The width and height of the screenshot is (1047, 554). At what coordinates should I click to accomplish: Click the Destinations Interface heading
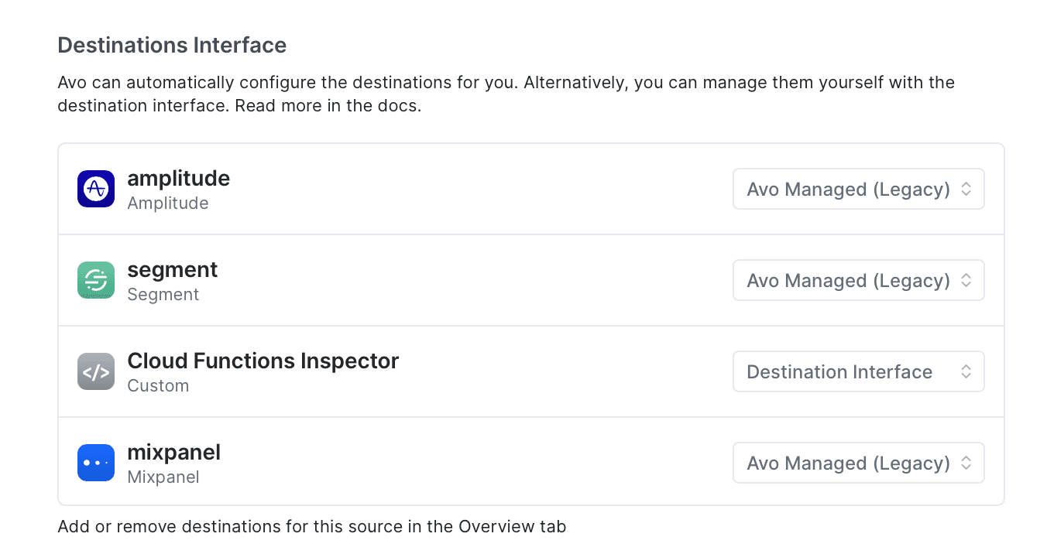171,45
